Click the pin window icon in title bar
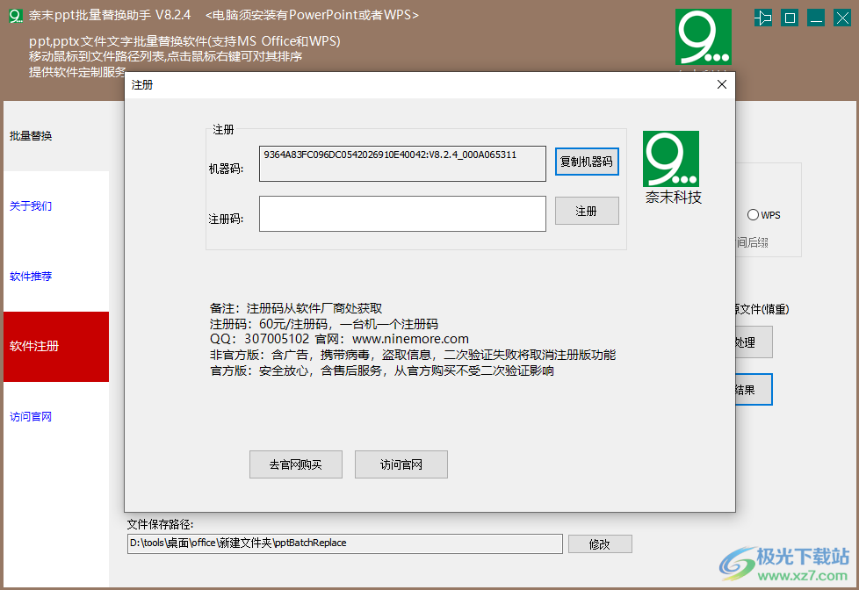 pyautogui.click(x=763, y=18)
